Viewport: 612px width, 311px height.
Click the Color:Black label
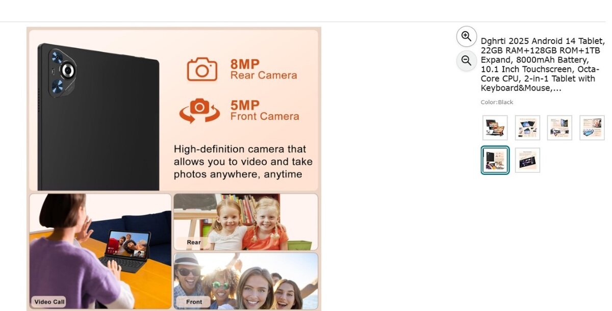point(497,102)
